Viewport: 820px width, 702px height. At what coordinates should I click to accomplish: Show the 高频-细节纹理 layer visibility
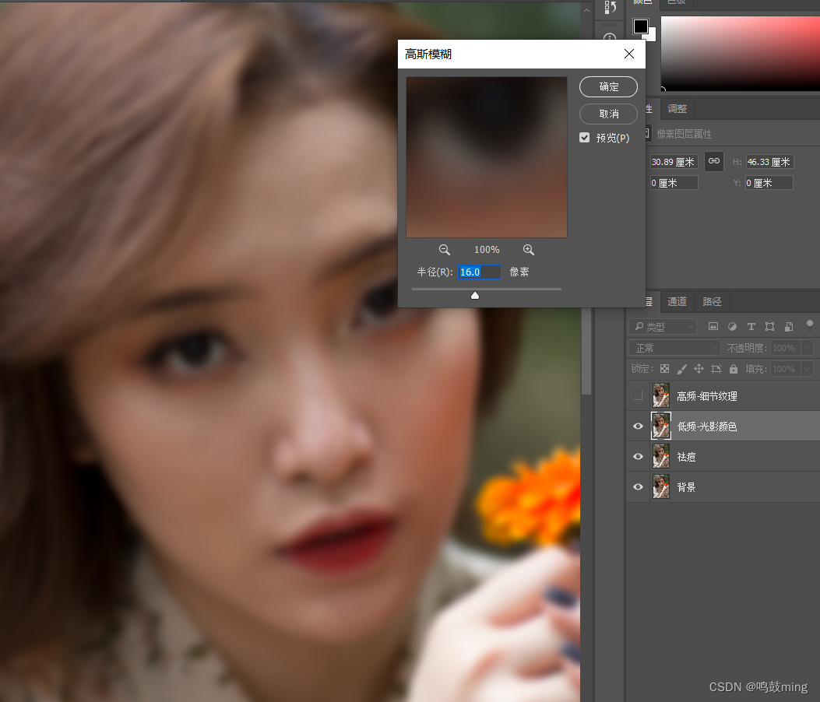(638, 395)
